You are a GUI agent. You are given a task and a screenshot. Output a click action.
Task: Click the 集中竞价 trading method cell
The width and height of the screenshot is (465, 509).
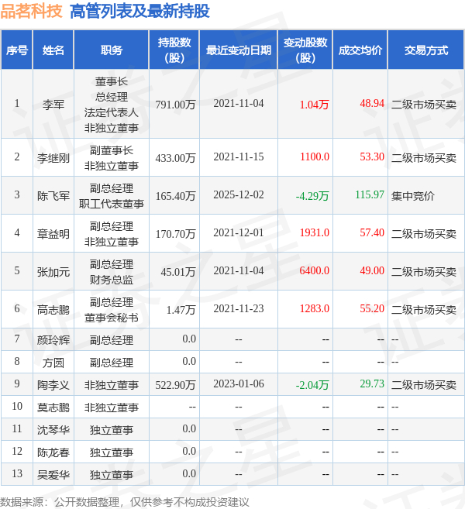coord(413,196)
